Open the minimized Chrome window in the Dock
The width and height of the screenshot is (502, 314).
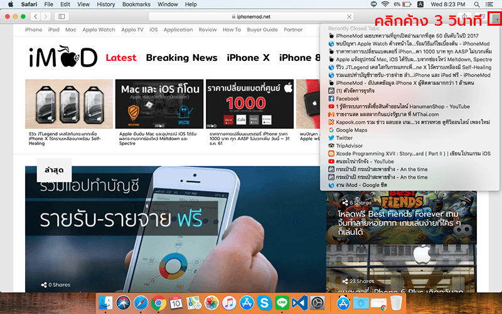[x=378, y=303]
